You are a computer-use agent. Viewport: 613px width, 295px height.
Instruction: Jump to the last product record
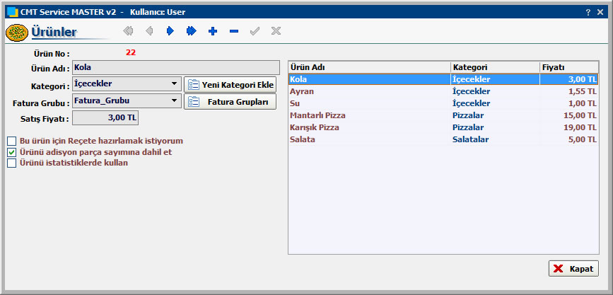point(191,31)
